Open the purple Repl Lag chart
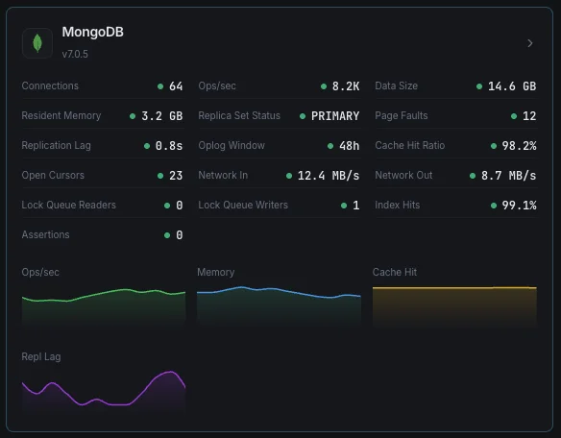Viewport: 561px width, 438px height. click(x=104, y=391)
